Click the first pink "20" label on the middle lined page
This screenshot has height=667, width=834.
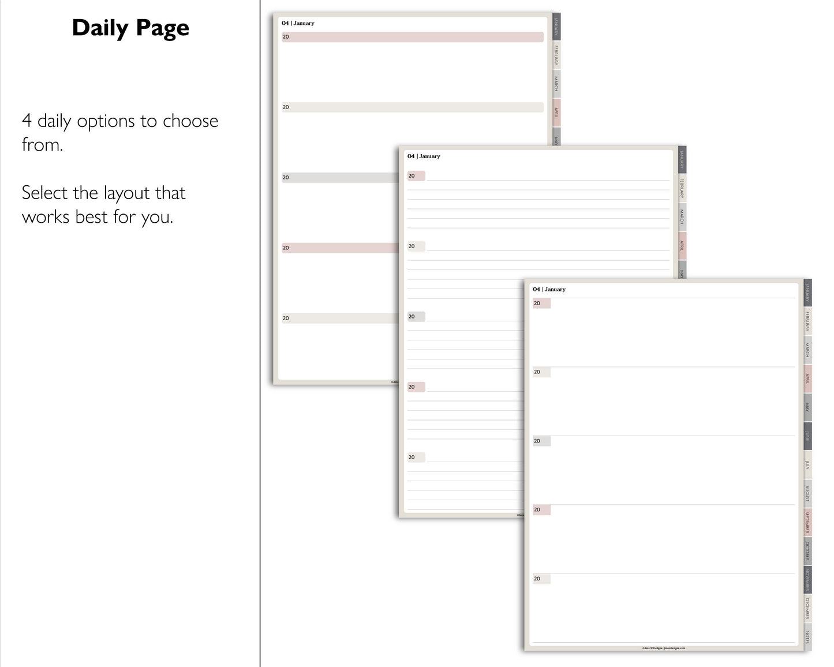[x=416, y=176]
